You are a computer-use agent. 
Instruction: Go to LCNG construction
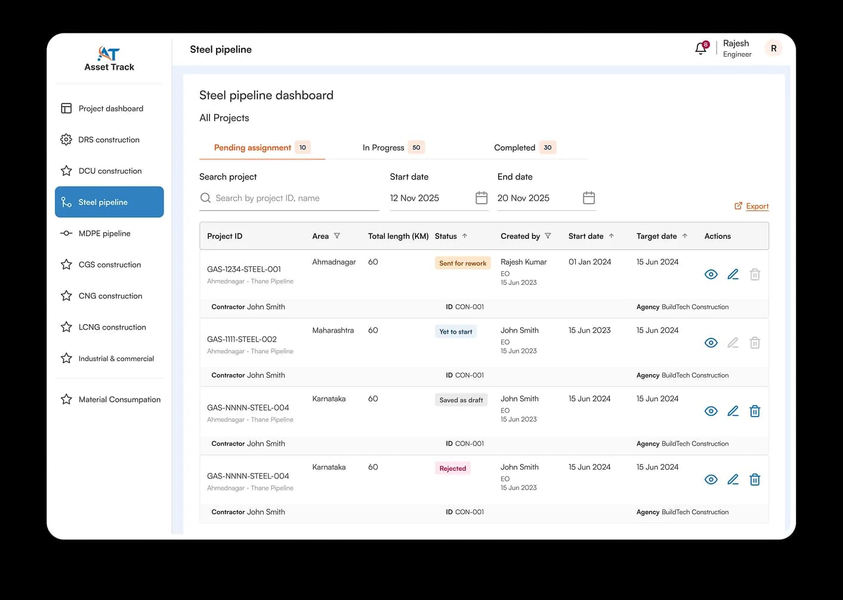click(x=109, y=327)
